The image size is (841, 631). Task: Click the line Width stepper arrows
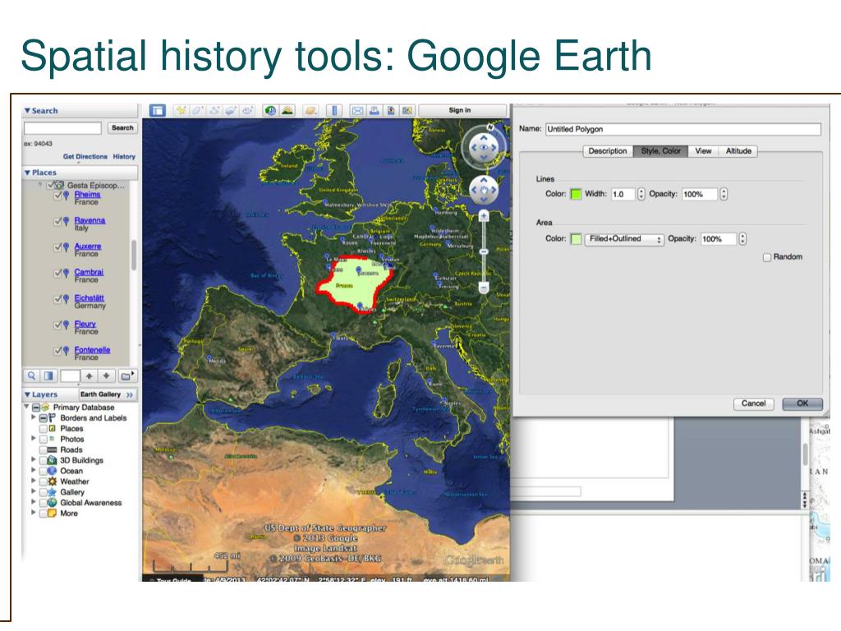641,194
